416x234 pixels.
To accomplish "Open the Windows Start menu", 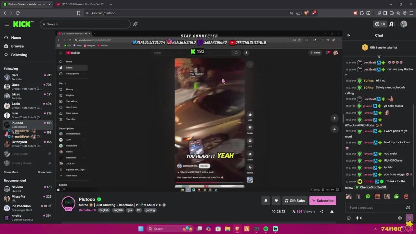I will [141, 229].
